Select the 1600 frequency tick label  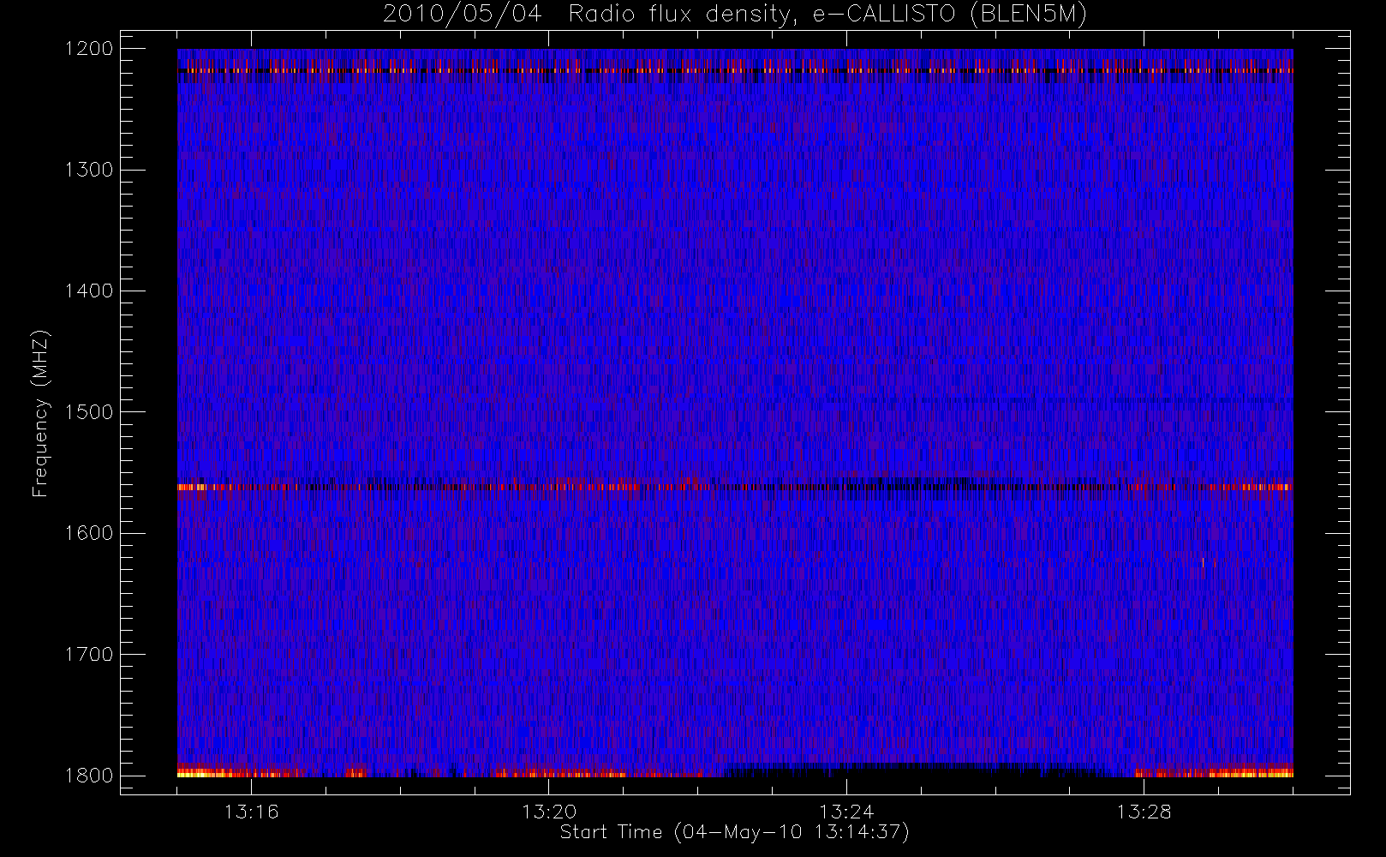click(x=89, y=533)
